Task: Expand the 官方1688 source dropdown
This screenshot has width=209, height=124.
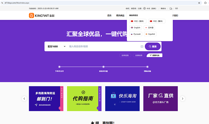Action: (56, 46)
